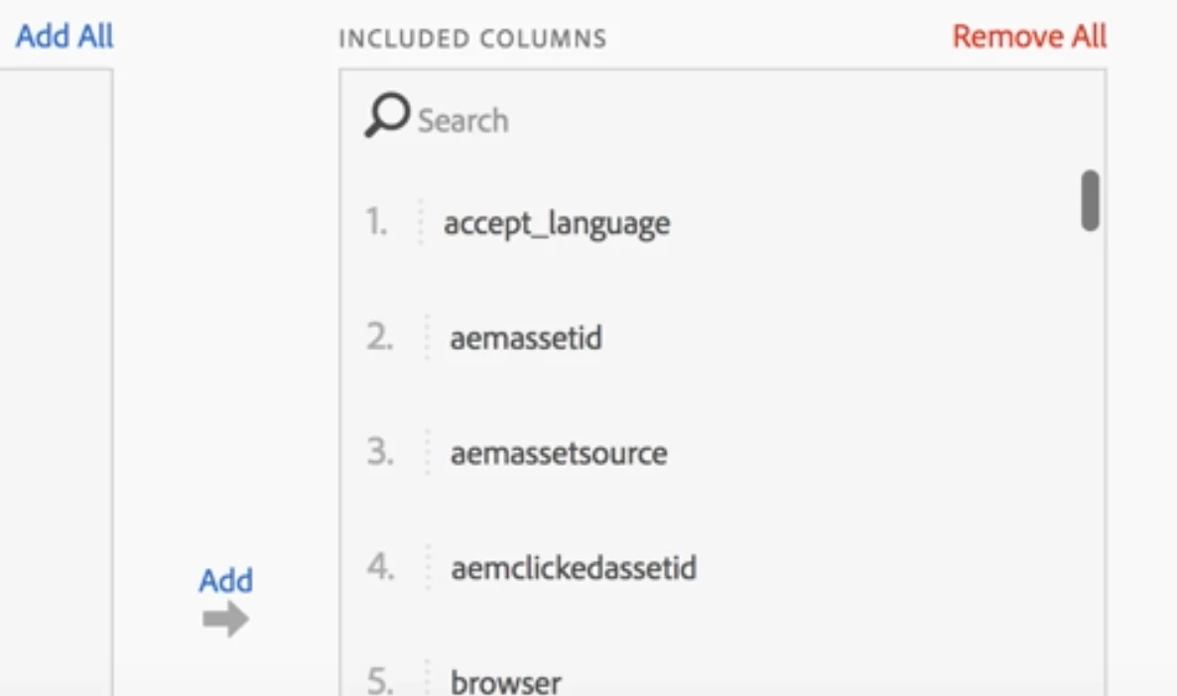Focus the included columns Search field
The image size is (1177, 696).
[595, 121]
